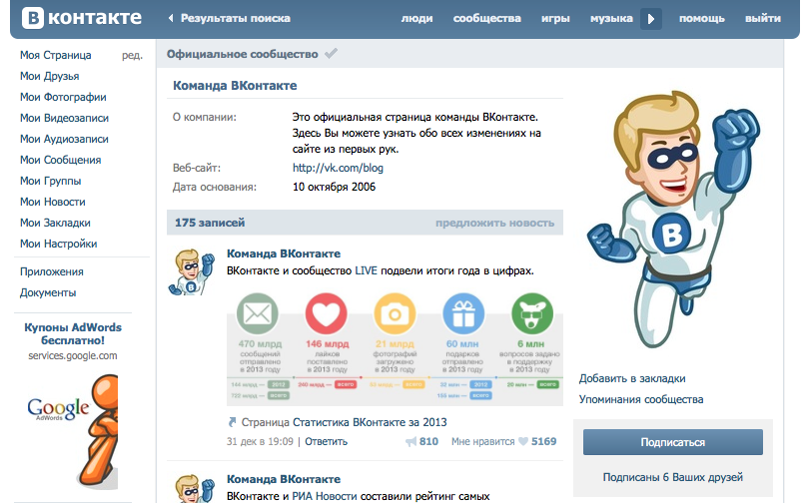Click the megaphone repost icon with 810
Screen dimensions: 811x503
click(x=410, y=441)
